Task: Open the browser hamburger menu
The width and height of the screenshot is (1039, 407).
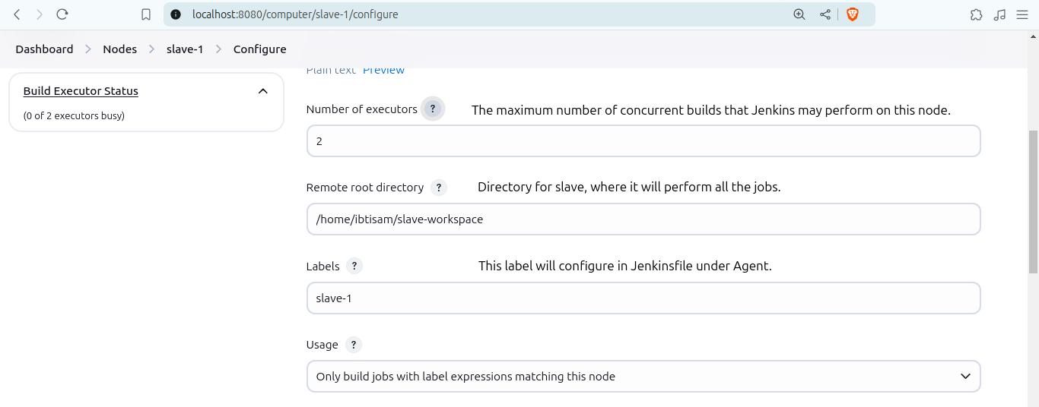Action: [x=1022, y=14]
